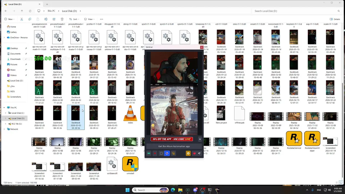Close the Vertical overlay window
345x194 pixels.
coord(201,47)
